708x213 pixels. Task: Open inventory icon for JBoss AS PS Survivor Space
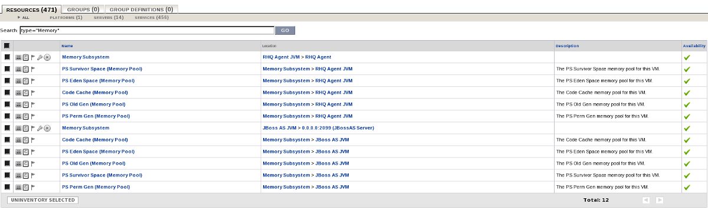click(25, 175)
